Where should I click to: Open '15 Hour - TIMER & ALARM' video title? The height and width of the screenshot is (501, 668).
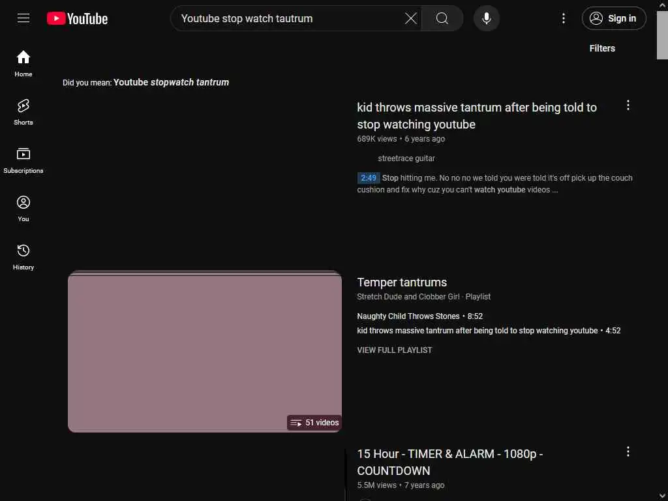coord(450,463)
